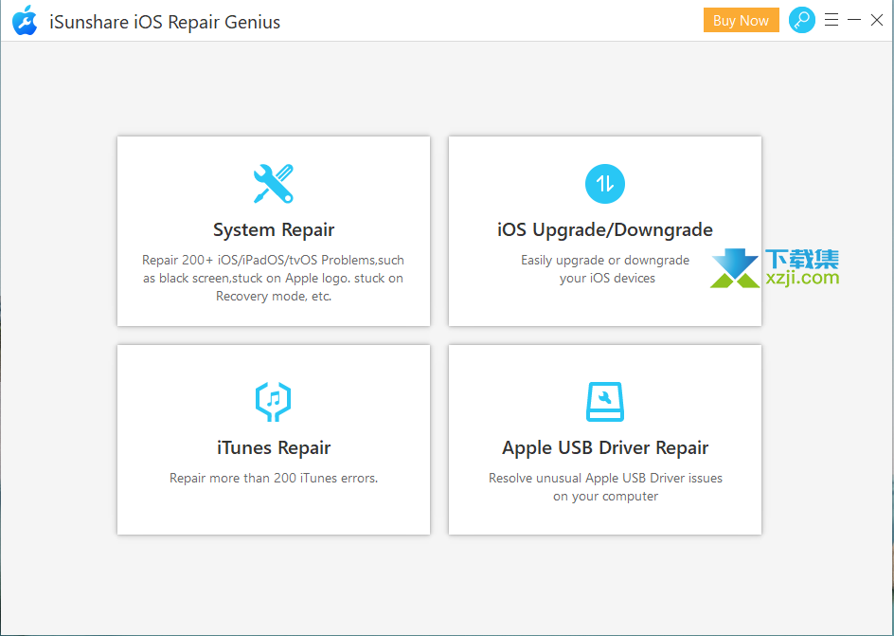This screenshot has height=636, width=894.
Task: Open the hamburger menu in title bar
Action: pyautogui.click(x=831, y=20)
